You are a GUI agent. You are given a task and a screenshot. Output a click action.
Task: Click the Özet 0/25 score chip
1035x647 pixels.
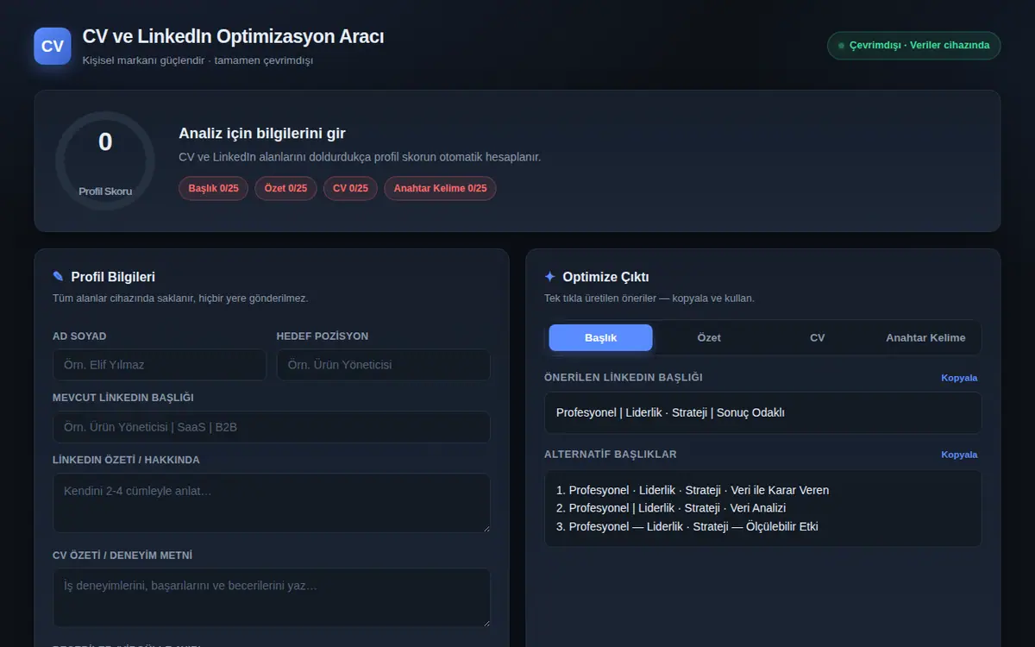285,188
